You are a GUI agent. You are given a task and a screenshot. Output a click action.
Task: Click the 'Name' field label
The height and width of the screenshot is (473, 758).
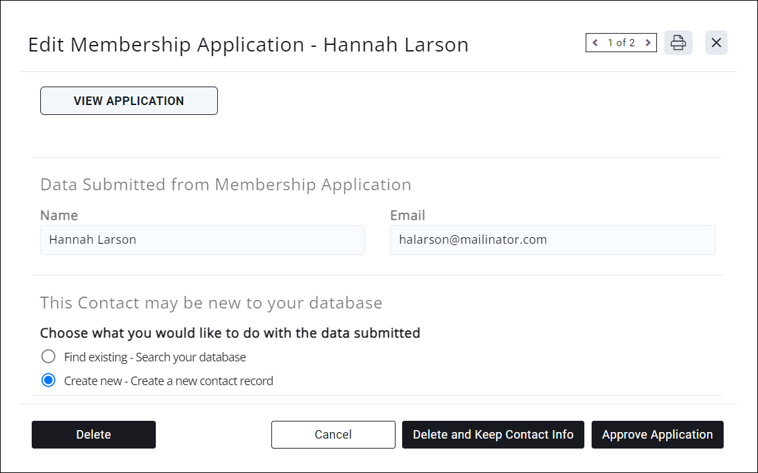[59, 215]
